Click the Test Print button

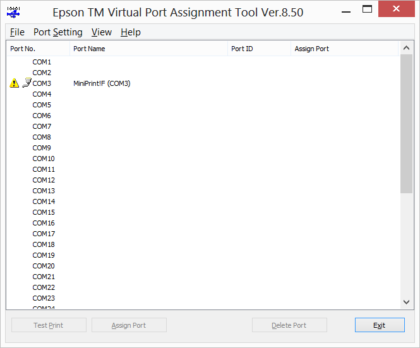(49, 325)
